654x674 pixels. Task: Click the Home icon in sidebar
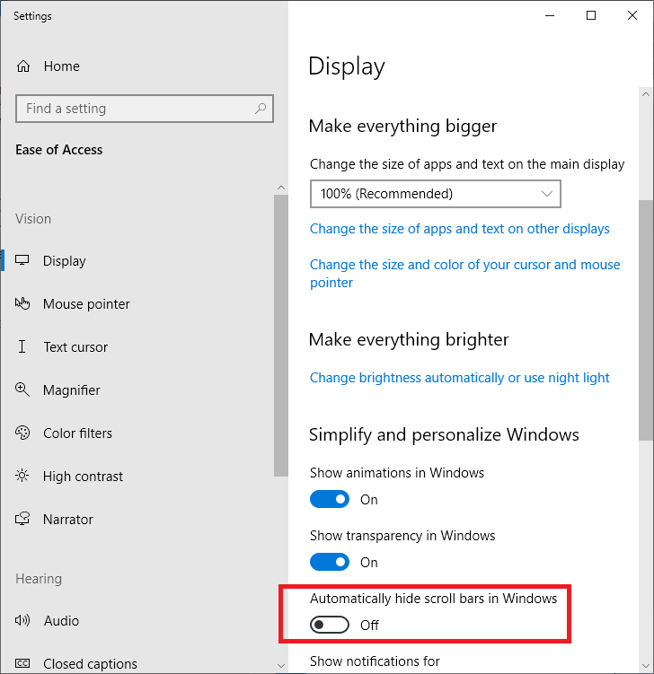click(23, 66)
